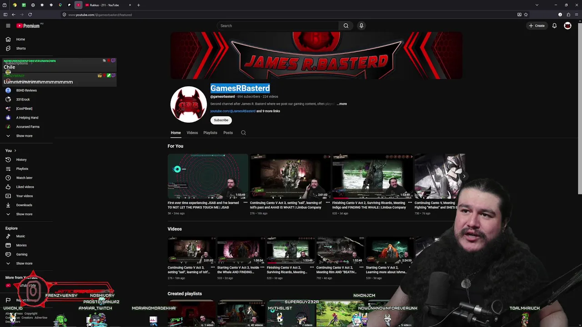The height and width of the screenshot is (327, 582).
Task: Play 'Starting Canto V Act 3' video in Videos row
Action: click(241, 250)
